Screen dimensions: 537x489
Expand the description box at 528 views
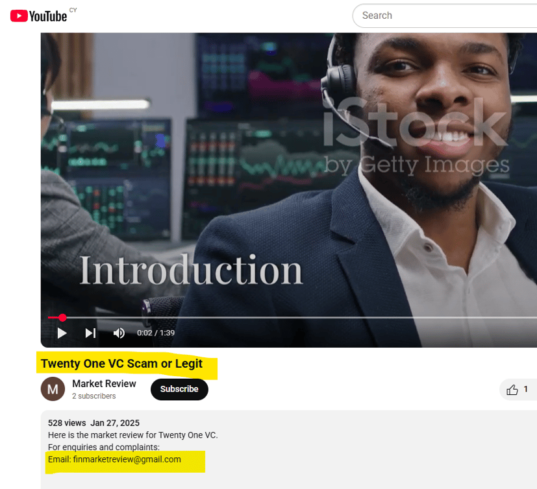[289, 449]
